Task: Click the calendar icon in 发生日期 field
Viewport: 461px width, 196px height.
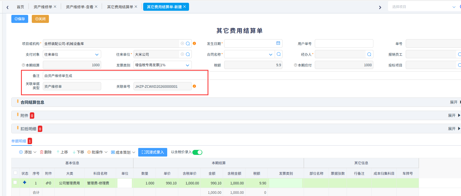Action: coord(278,43)
